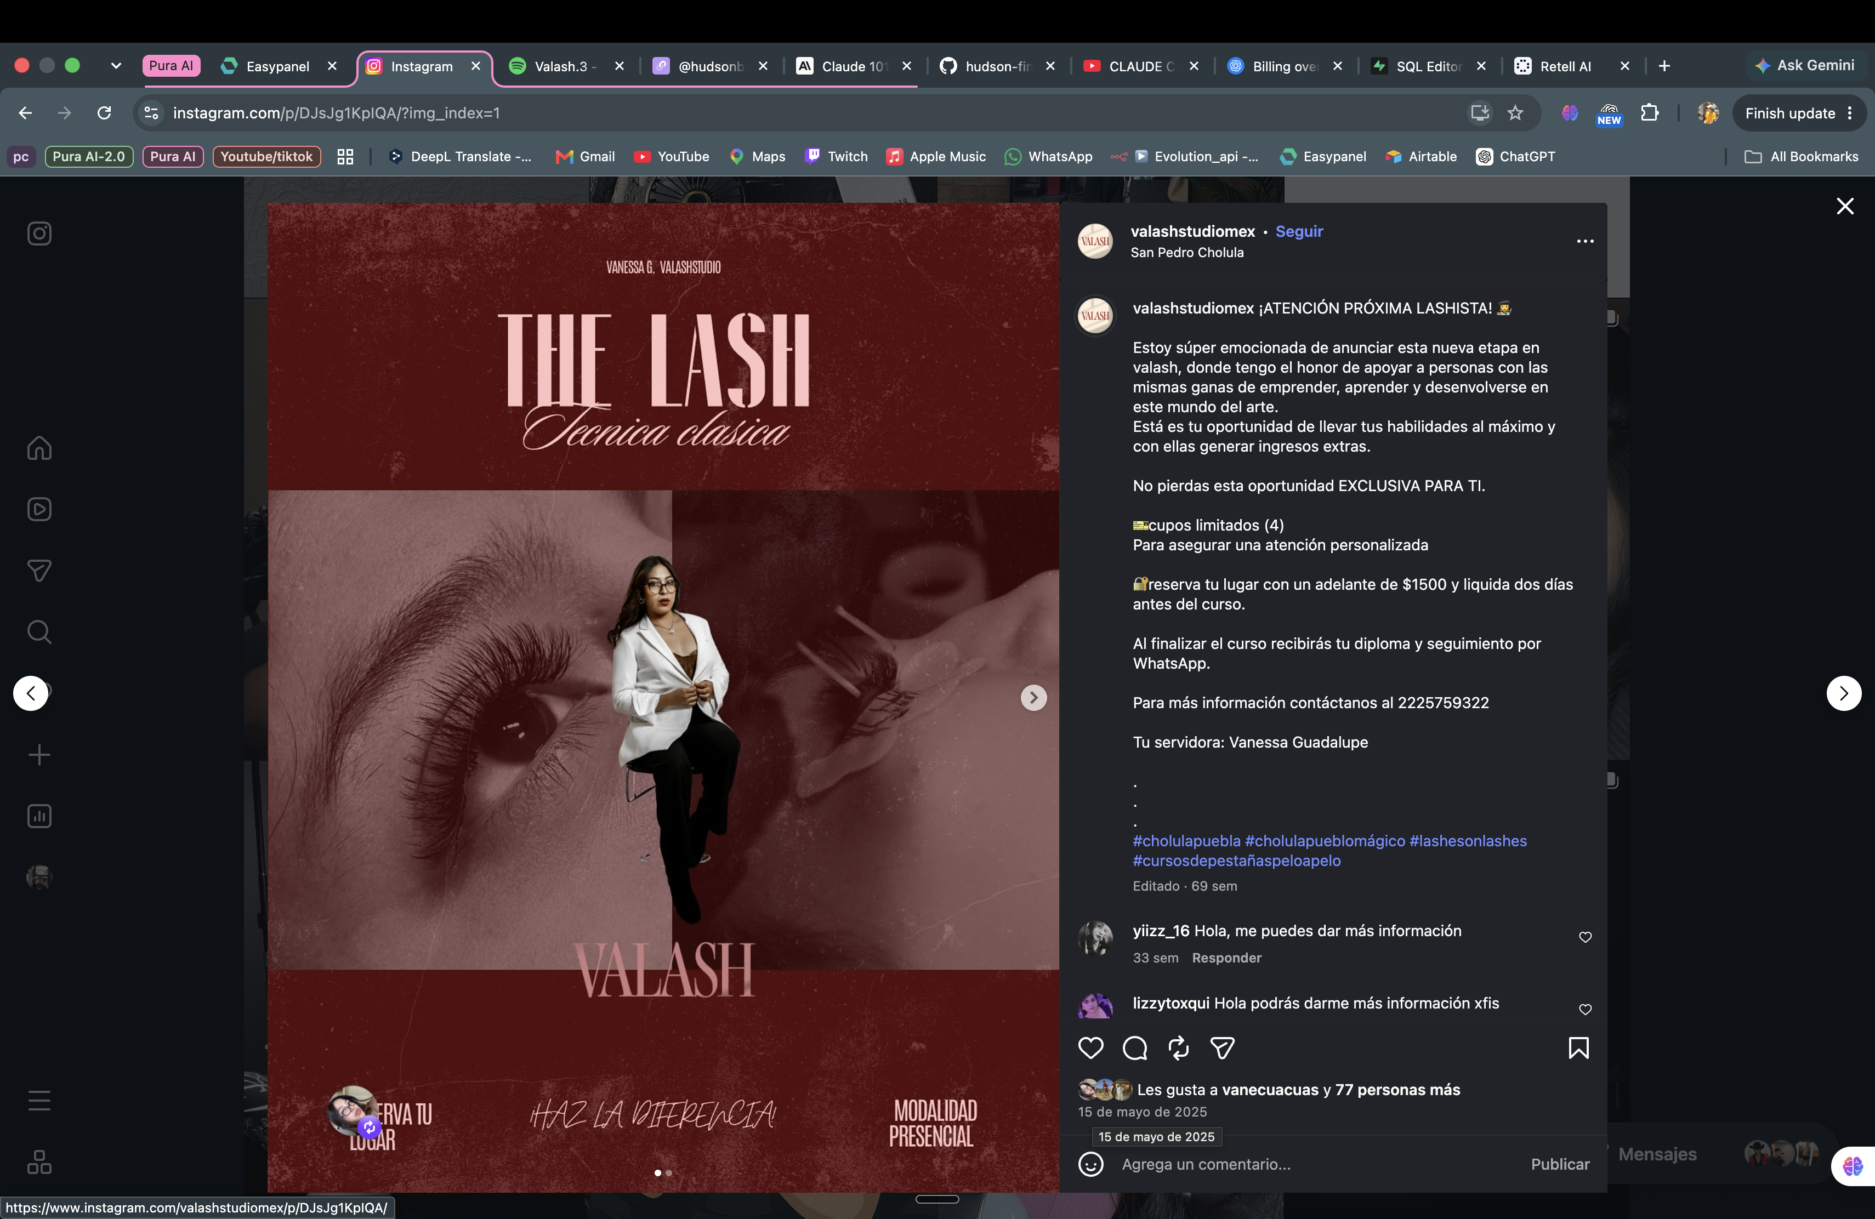Expand the tab search chevron
Viewport: 1875px width, 1219px height.
coord(116,66)
